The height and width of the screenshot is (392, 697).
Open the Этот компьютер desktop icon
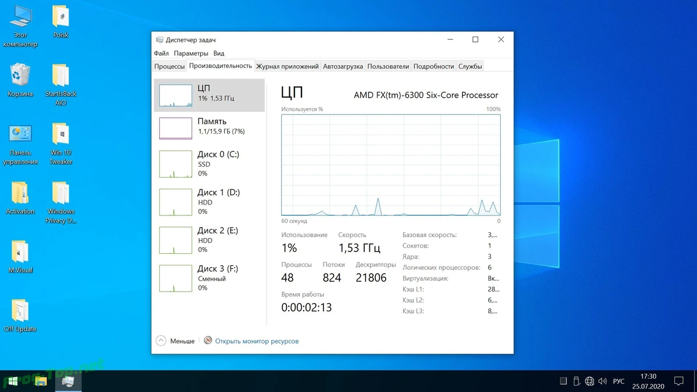coord(20,26)
